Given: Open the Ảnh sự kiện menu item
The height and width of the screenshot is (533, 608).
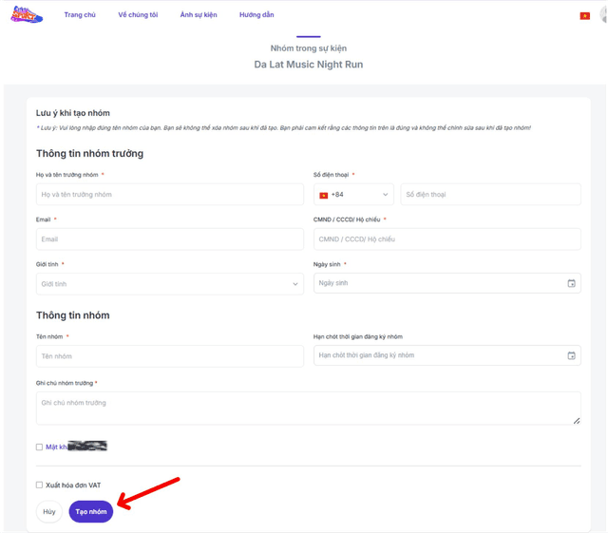Looking at the screenshot, I should [199, 15].
